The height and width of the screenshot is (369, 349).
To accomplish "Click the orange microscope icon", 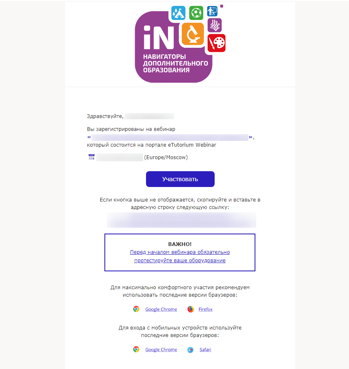I will [193, 34].
